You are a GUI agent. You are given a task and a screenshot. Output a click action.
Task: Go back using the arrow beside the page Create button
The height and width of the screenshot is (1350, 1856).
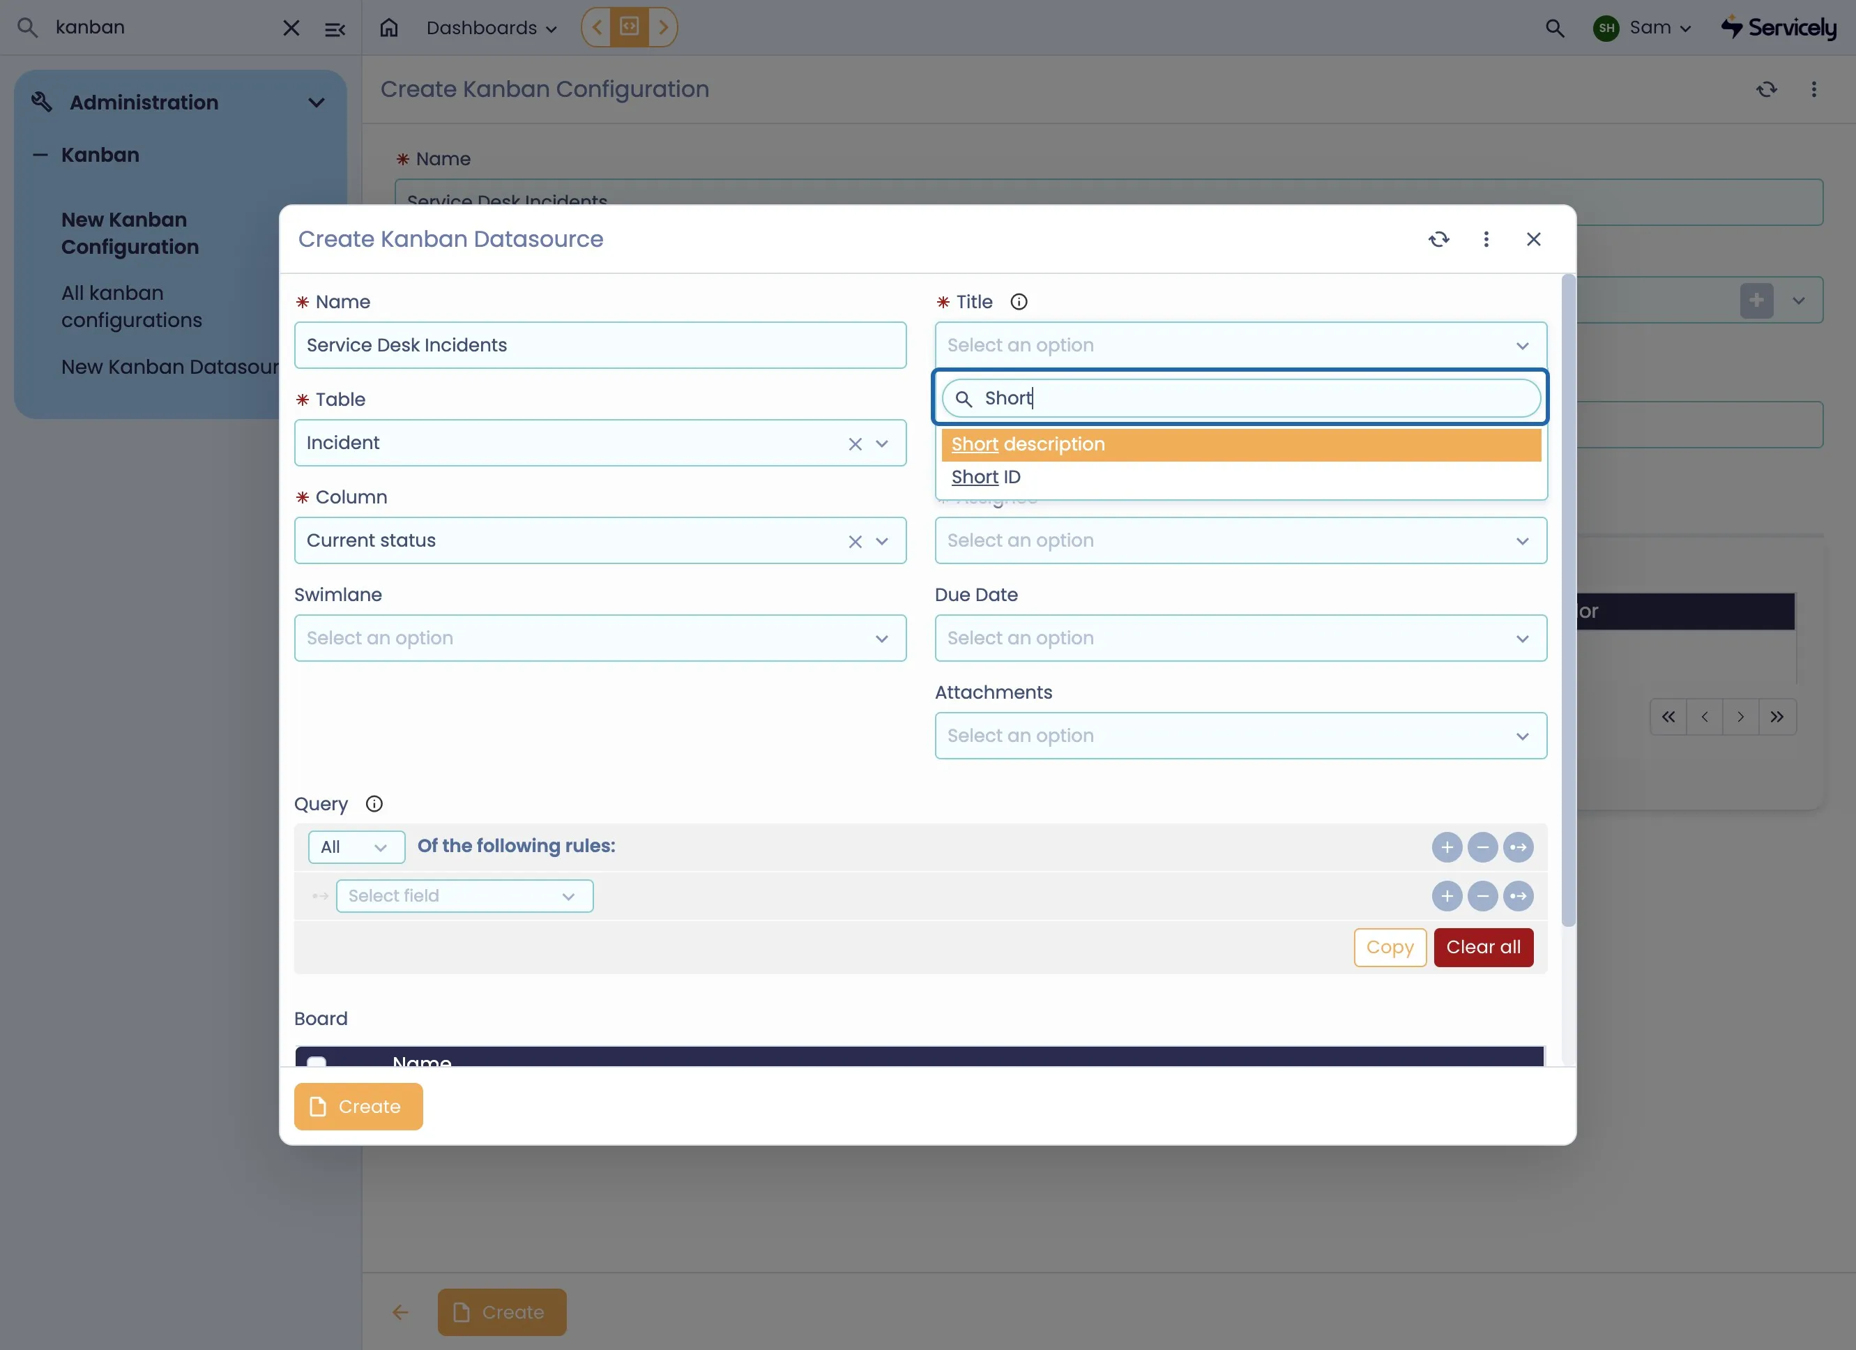click(400, 1312)
